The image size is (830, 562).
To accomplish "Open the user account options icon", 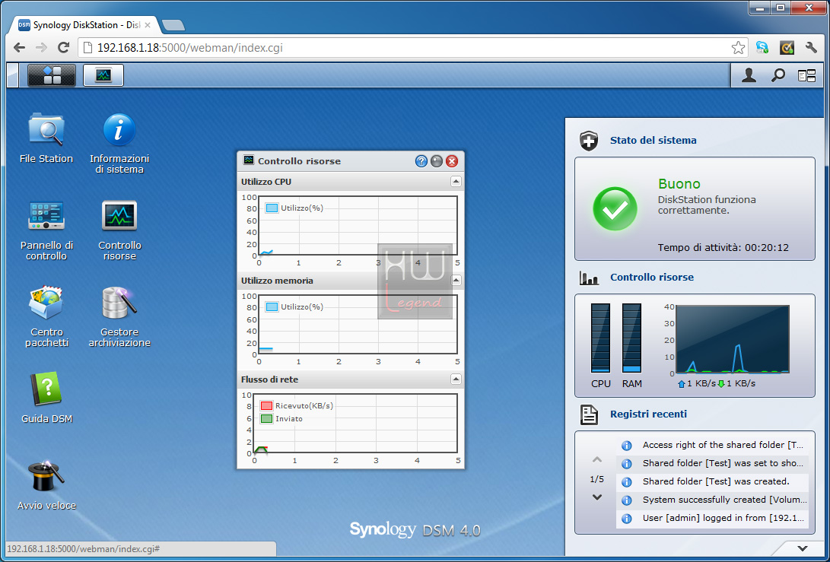I will (x=749, y=76).
